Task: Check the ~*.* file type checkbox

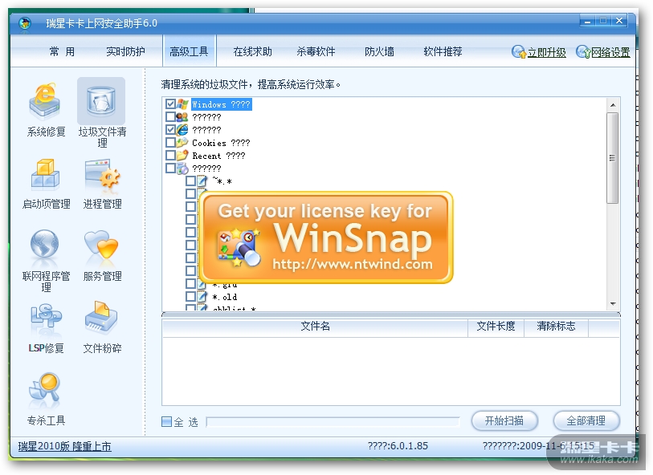Action: pyautogui.click(x=190, y=181)
